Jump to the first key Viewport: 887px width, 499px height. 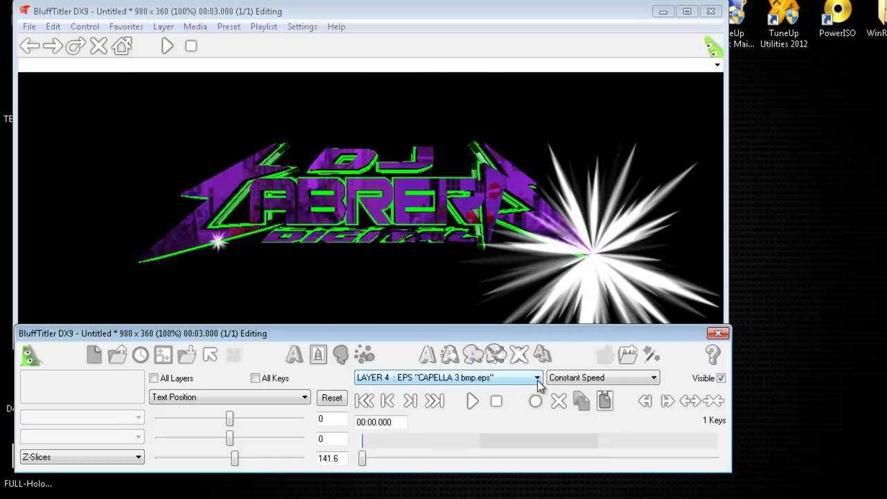364,401
